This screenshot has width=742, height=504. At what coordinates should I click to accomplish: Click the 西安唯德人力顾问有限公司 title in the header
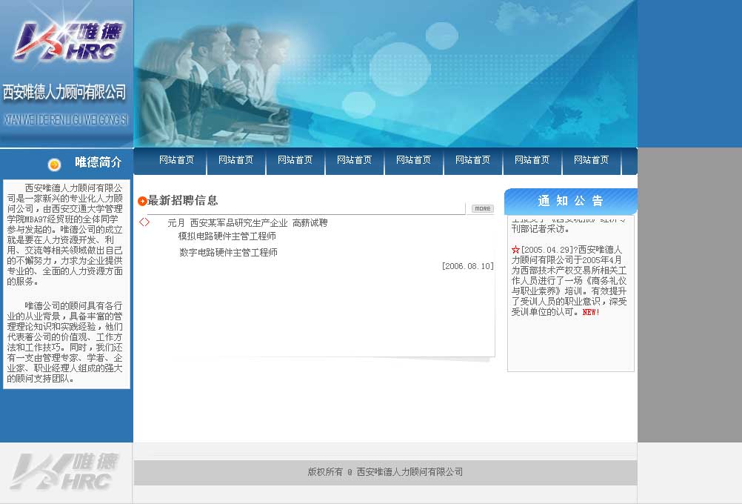pyautogui.click(x=65, y=93)
